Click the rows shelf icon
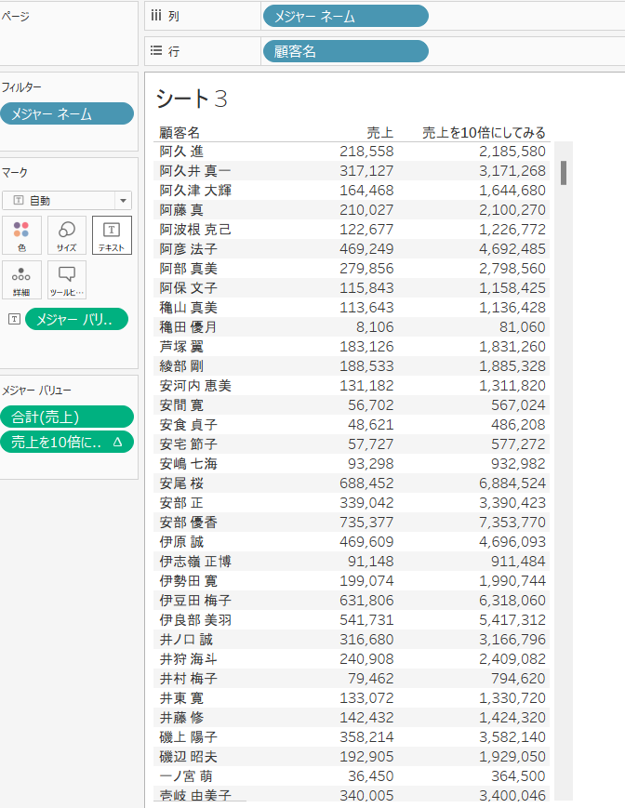Image resolution: width=625 pixels, height=808 pixels. pos(156,50)
